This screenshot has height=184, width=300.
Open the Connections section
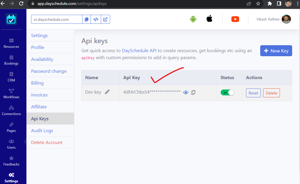coord(11,110)
